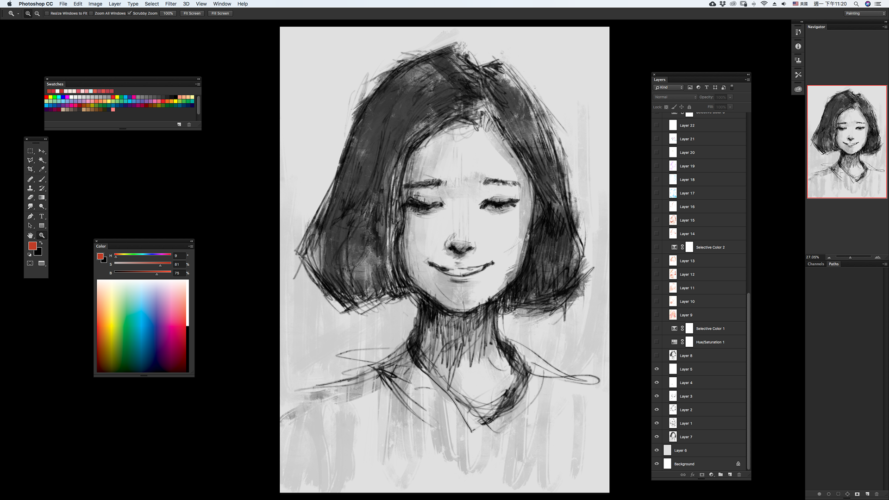Click the zoom out magnifier icon
Image resolution: width=889 pixels, height=500 pixels.
37,13
